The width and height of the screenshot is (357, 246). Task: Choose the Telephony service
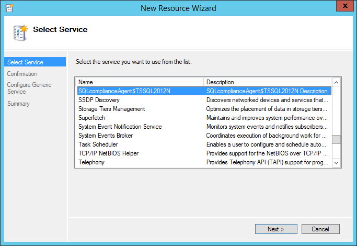click(x=91, y=162)
